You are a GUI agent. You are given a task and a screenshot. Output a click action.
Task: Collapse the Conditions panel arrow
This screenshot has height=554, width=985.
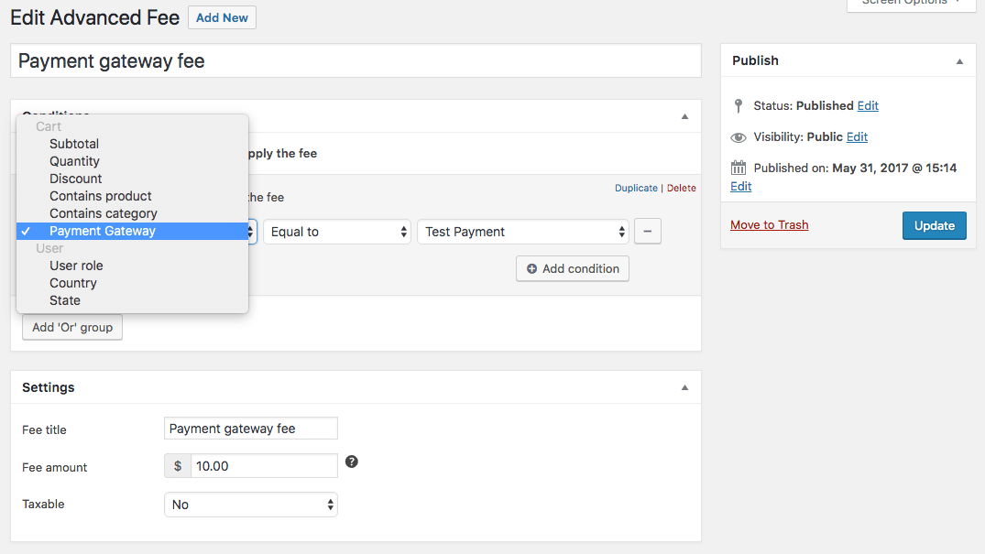coord(684,116)
